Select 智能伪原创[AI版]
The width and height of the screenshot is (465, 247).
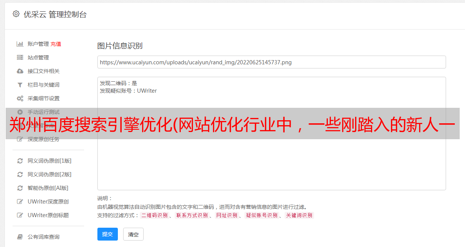48,188
